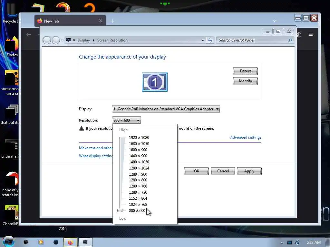This screenshot has width=330, height=247.
Task: Open What display settings link
Action: pyautogui.click(x=96, y=156)
